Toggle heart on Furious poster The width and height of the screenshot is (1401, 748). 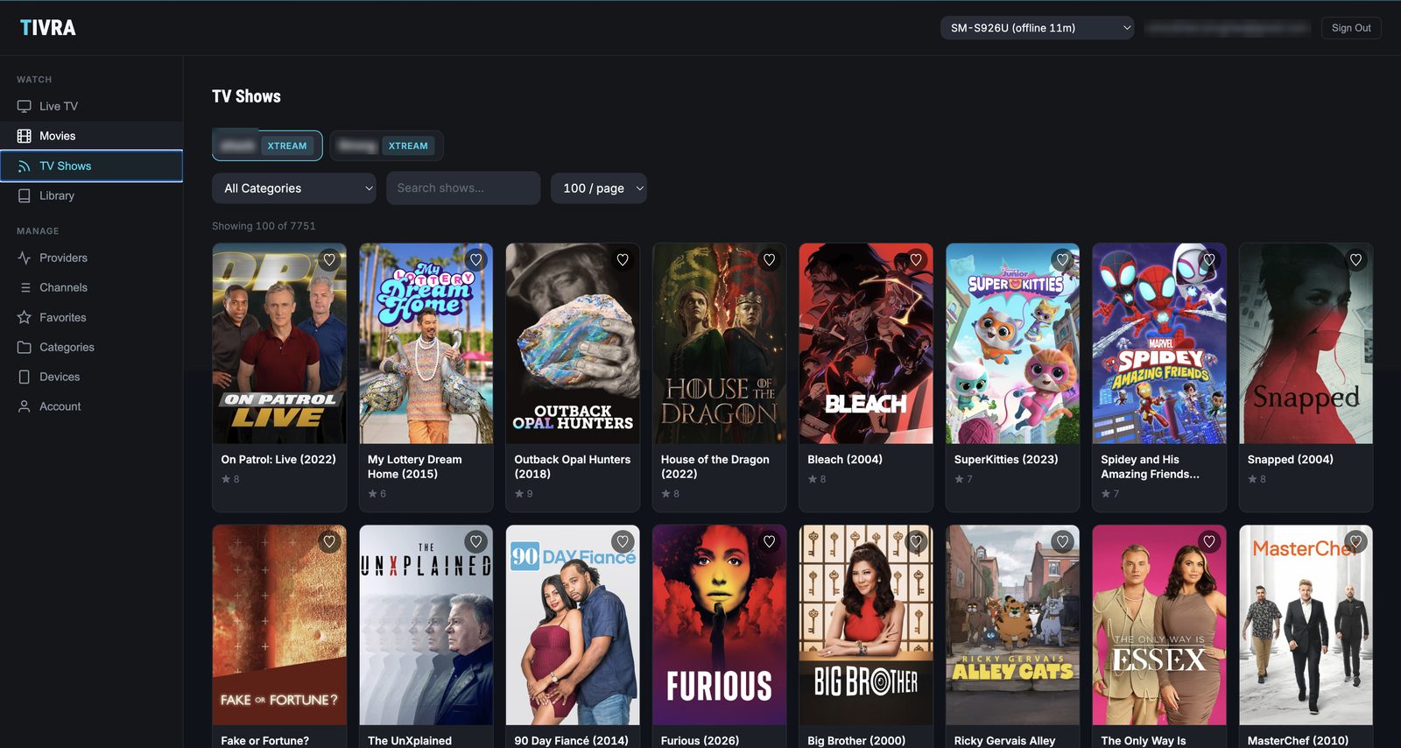point(770,541)
